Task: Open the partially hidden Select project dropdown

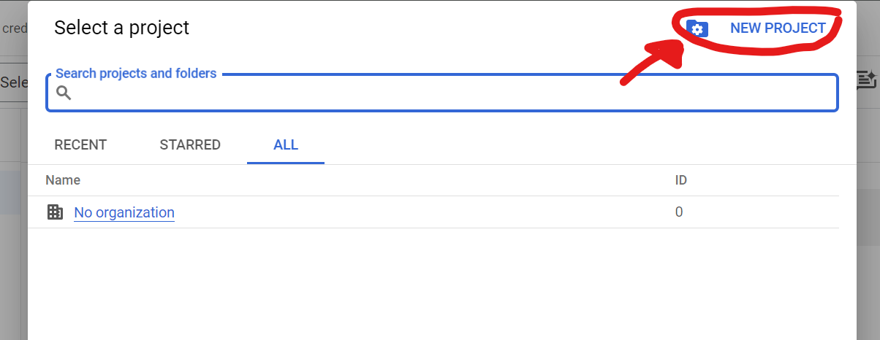Action: (14, 82)
